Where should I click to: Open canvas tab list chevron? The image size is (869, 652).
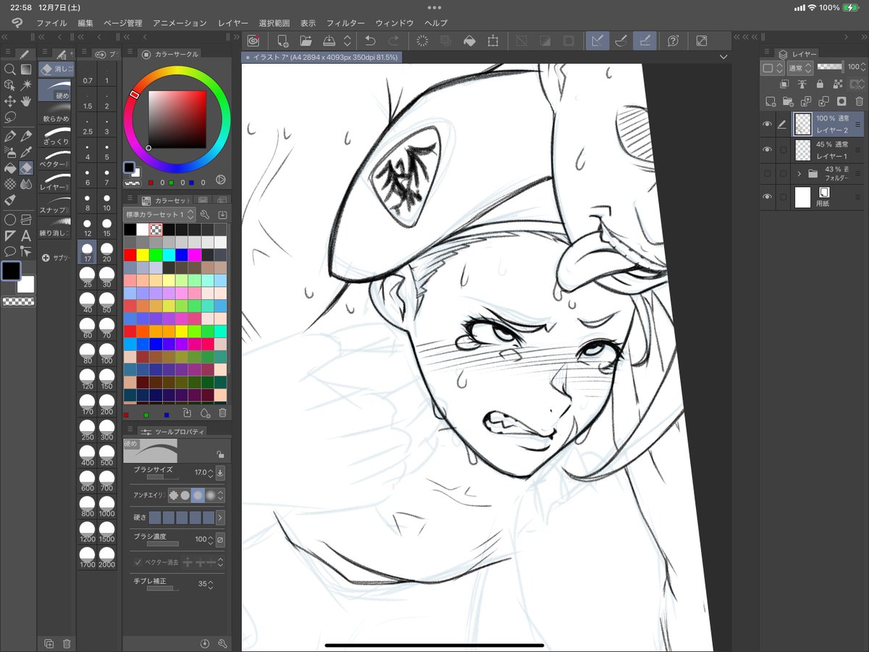tap(723, 57)
